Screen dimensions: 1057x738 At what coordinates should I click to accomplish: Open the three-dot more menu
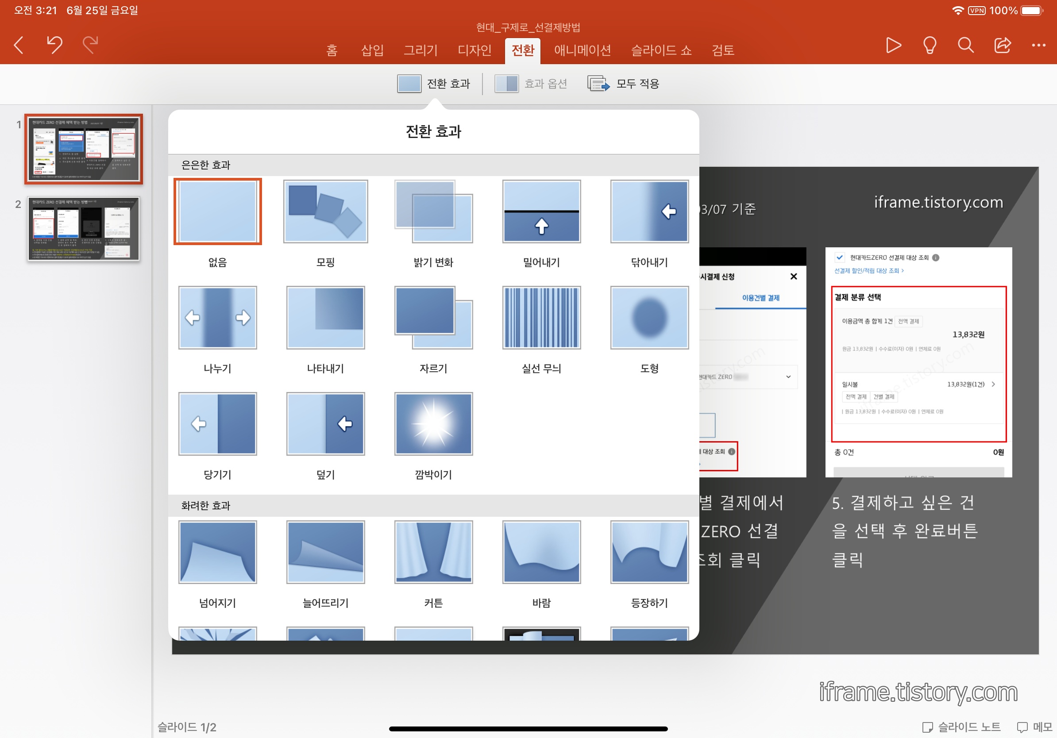pos(1038,45)
